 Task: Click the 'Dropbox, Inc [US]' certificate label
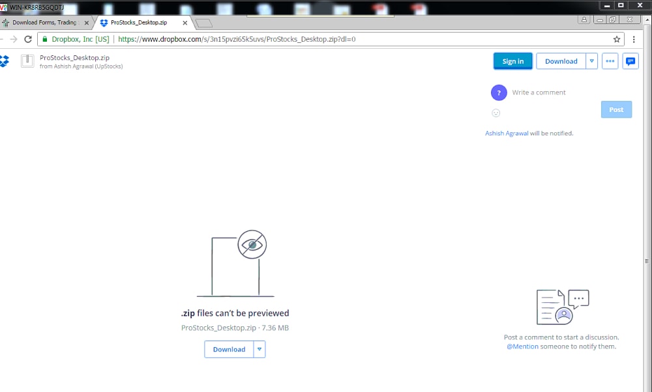point(80,39)
